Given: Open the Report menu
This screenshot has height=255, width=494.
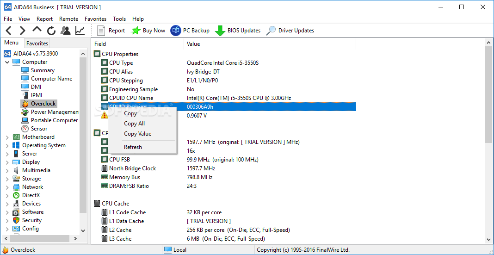Looking at the screenshot, I should 44,19.
